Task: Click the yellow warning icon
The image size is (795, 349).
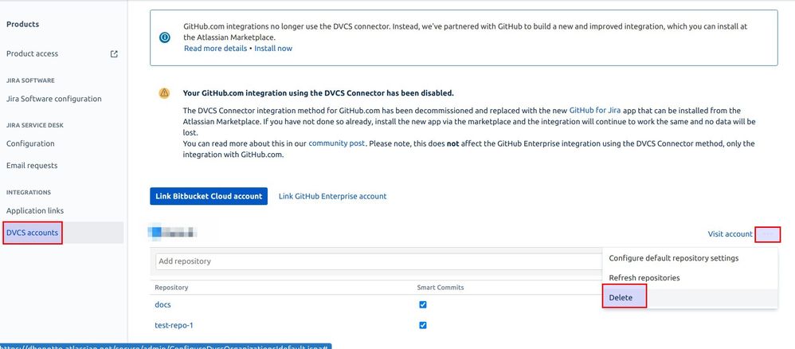Action: coord(164,93)
